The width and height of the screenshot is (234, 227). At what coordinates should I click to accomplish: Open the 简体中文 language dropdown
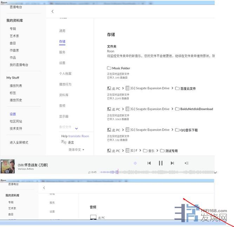coord(76,150)
